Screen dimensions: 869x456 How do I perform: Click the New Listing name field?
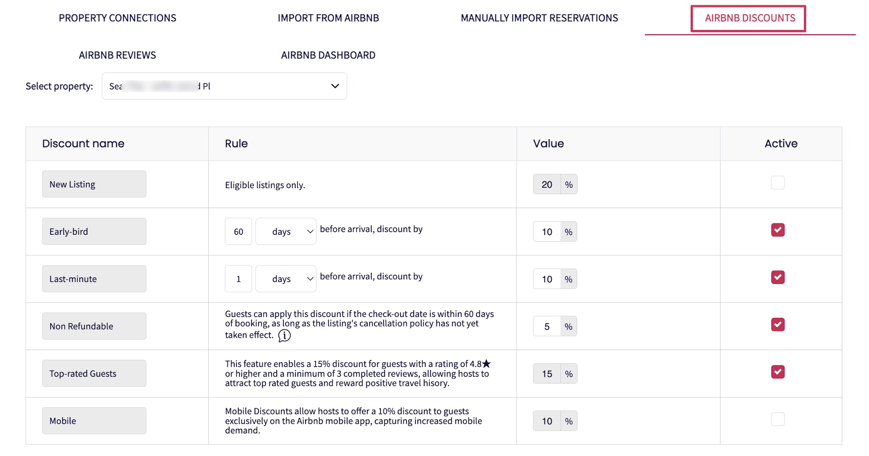94,184
